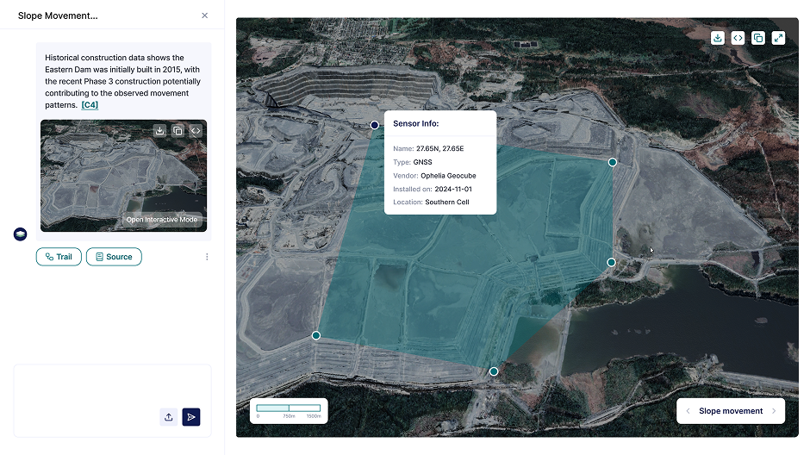Download the thumbnail map image
810x455 pixels.
click(160, 131)
